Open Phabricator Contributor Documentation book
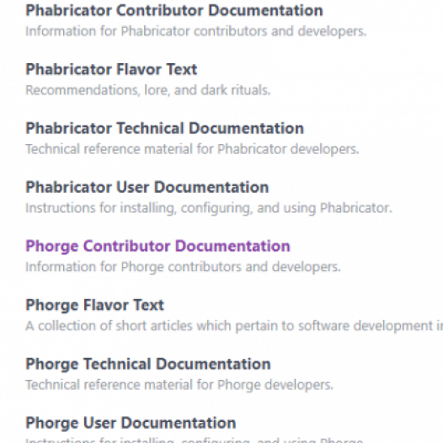Image resolution: width=443 pixels, height=443 pixels. tap(174, 11)
